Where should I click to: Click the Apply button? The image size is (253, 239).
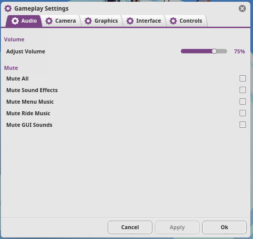177,227
